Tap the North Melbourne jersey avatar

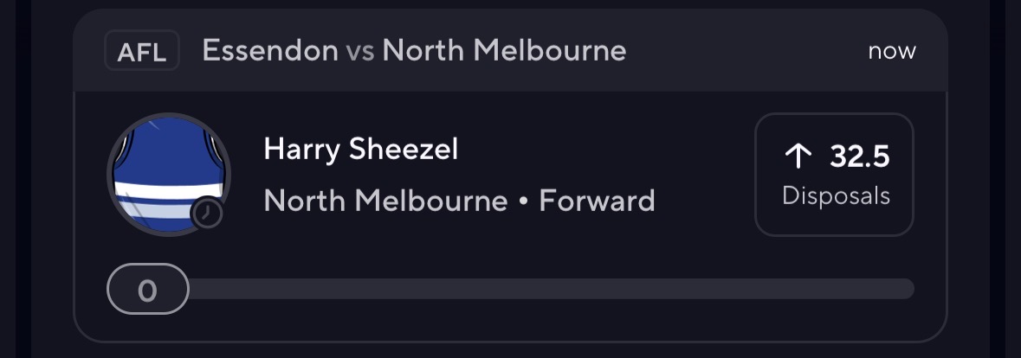click(169, 173)
